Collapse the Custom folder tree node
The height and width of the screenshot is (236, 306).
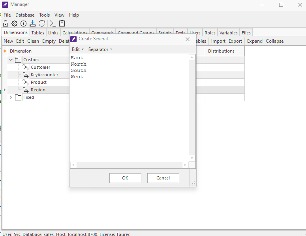pyautogui.click(x=11, y=60)
